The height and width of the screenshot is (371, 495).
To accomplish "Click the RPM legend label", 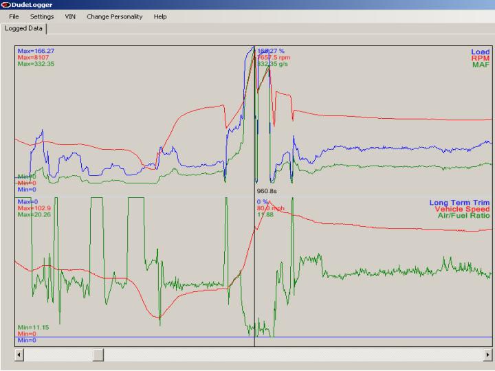I will click(x=480, y=58).
